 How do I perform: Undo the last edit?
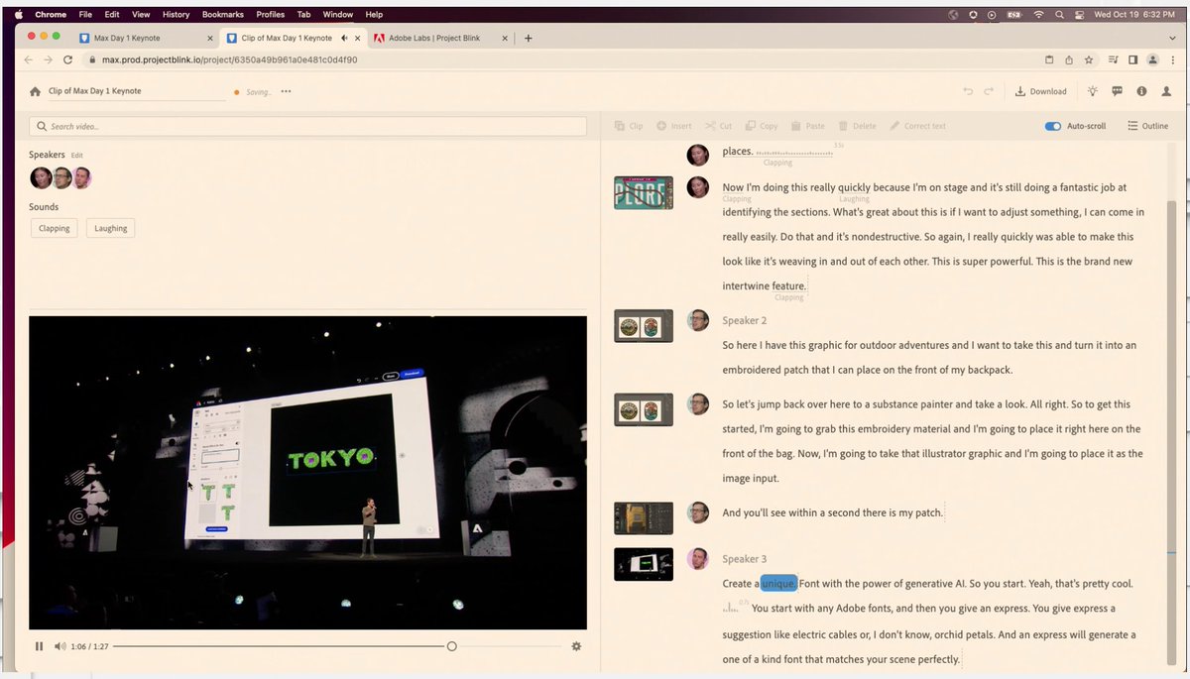tap(968, 91)
